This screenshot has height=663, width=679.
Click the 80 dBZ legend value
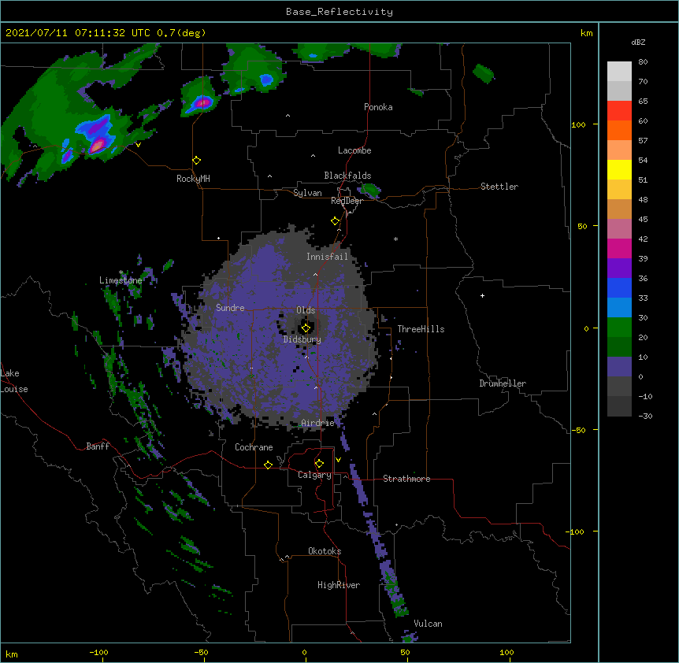[x=643, y=62]
